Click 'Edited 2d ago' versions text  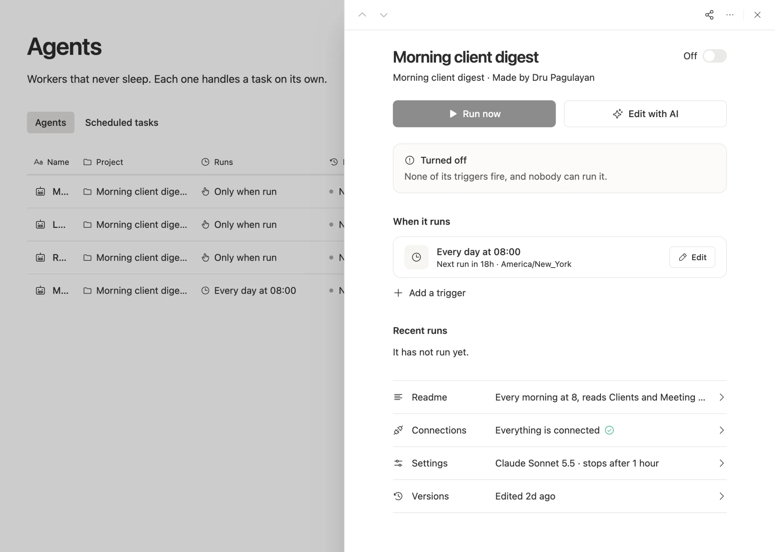point(525,496)
